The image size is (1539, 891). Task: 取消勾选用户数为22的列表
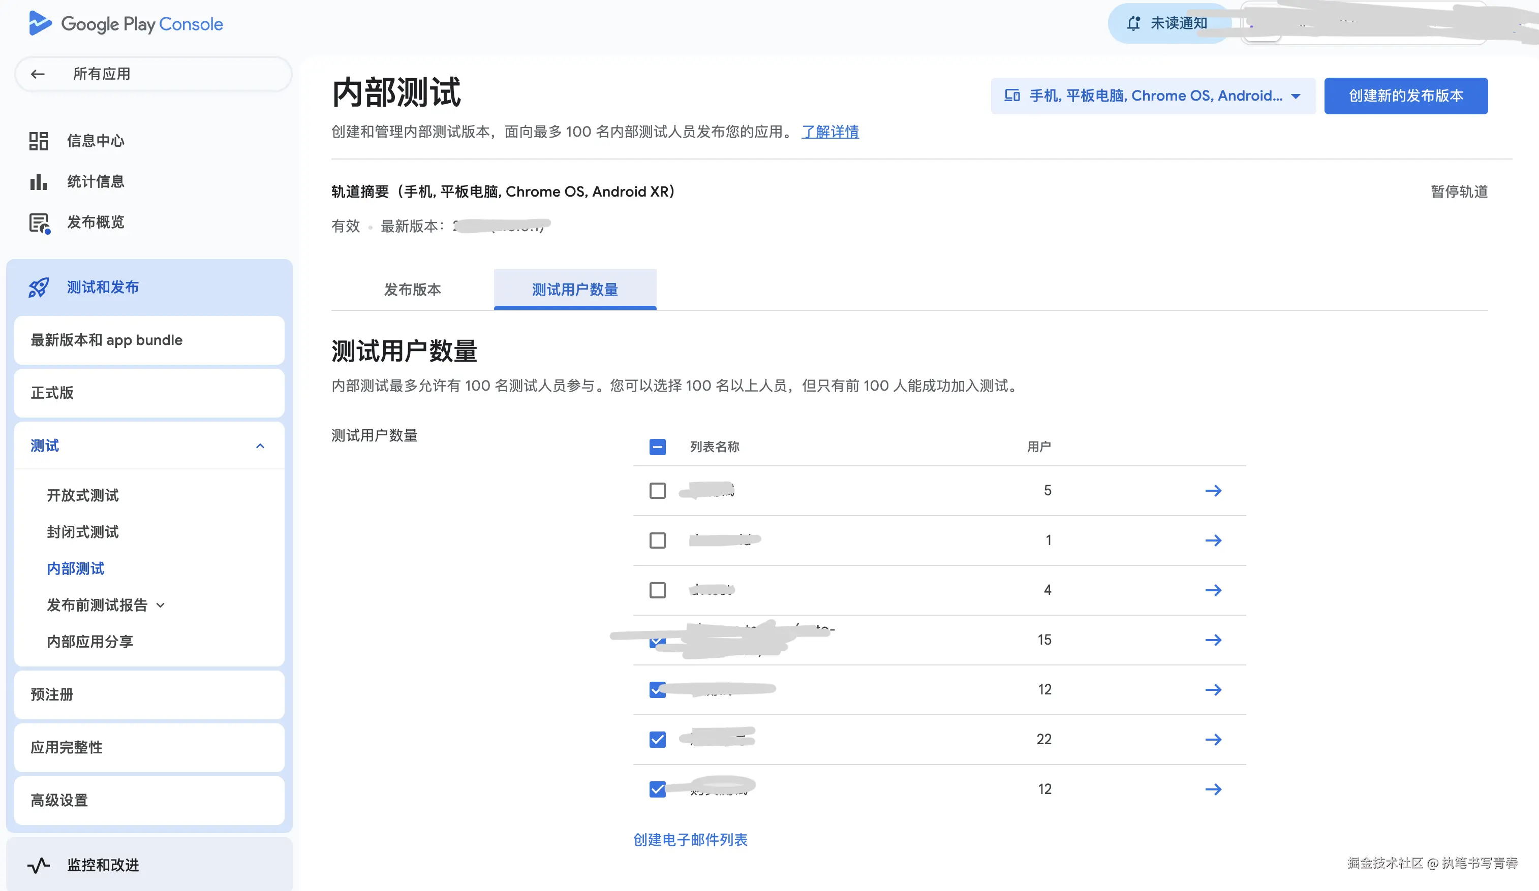(x=657, y=739)
